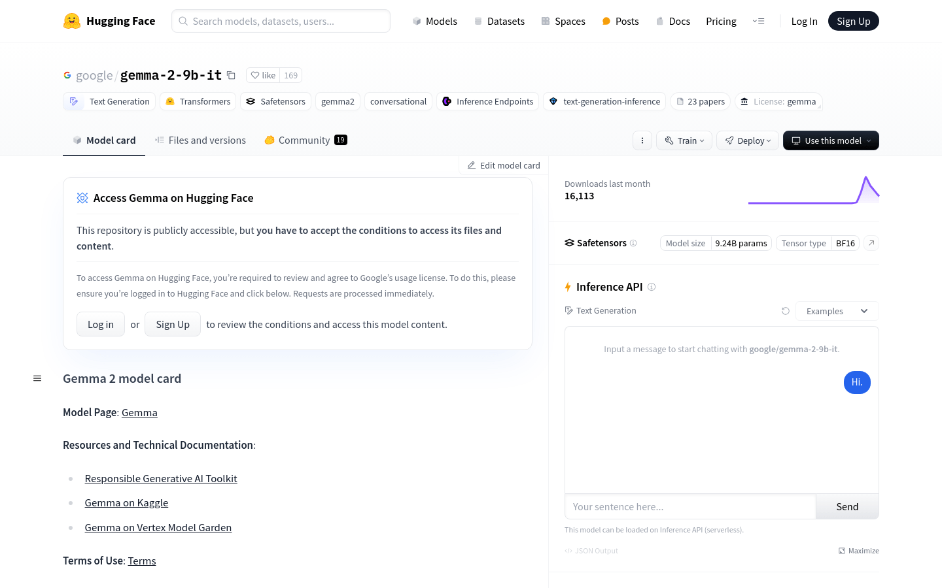Click the downloads trend chart
The height and width of the screenshot is (588, 942).
coord(813,190)
